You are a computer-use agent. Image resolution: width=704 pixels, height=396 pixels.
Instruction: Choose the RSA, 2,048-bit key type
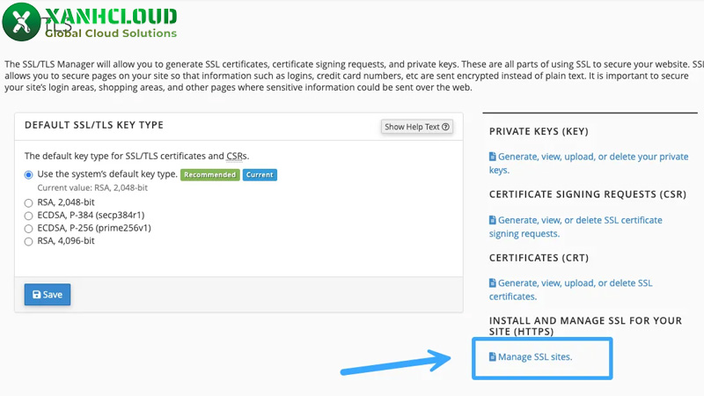tap(29, 203)
